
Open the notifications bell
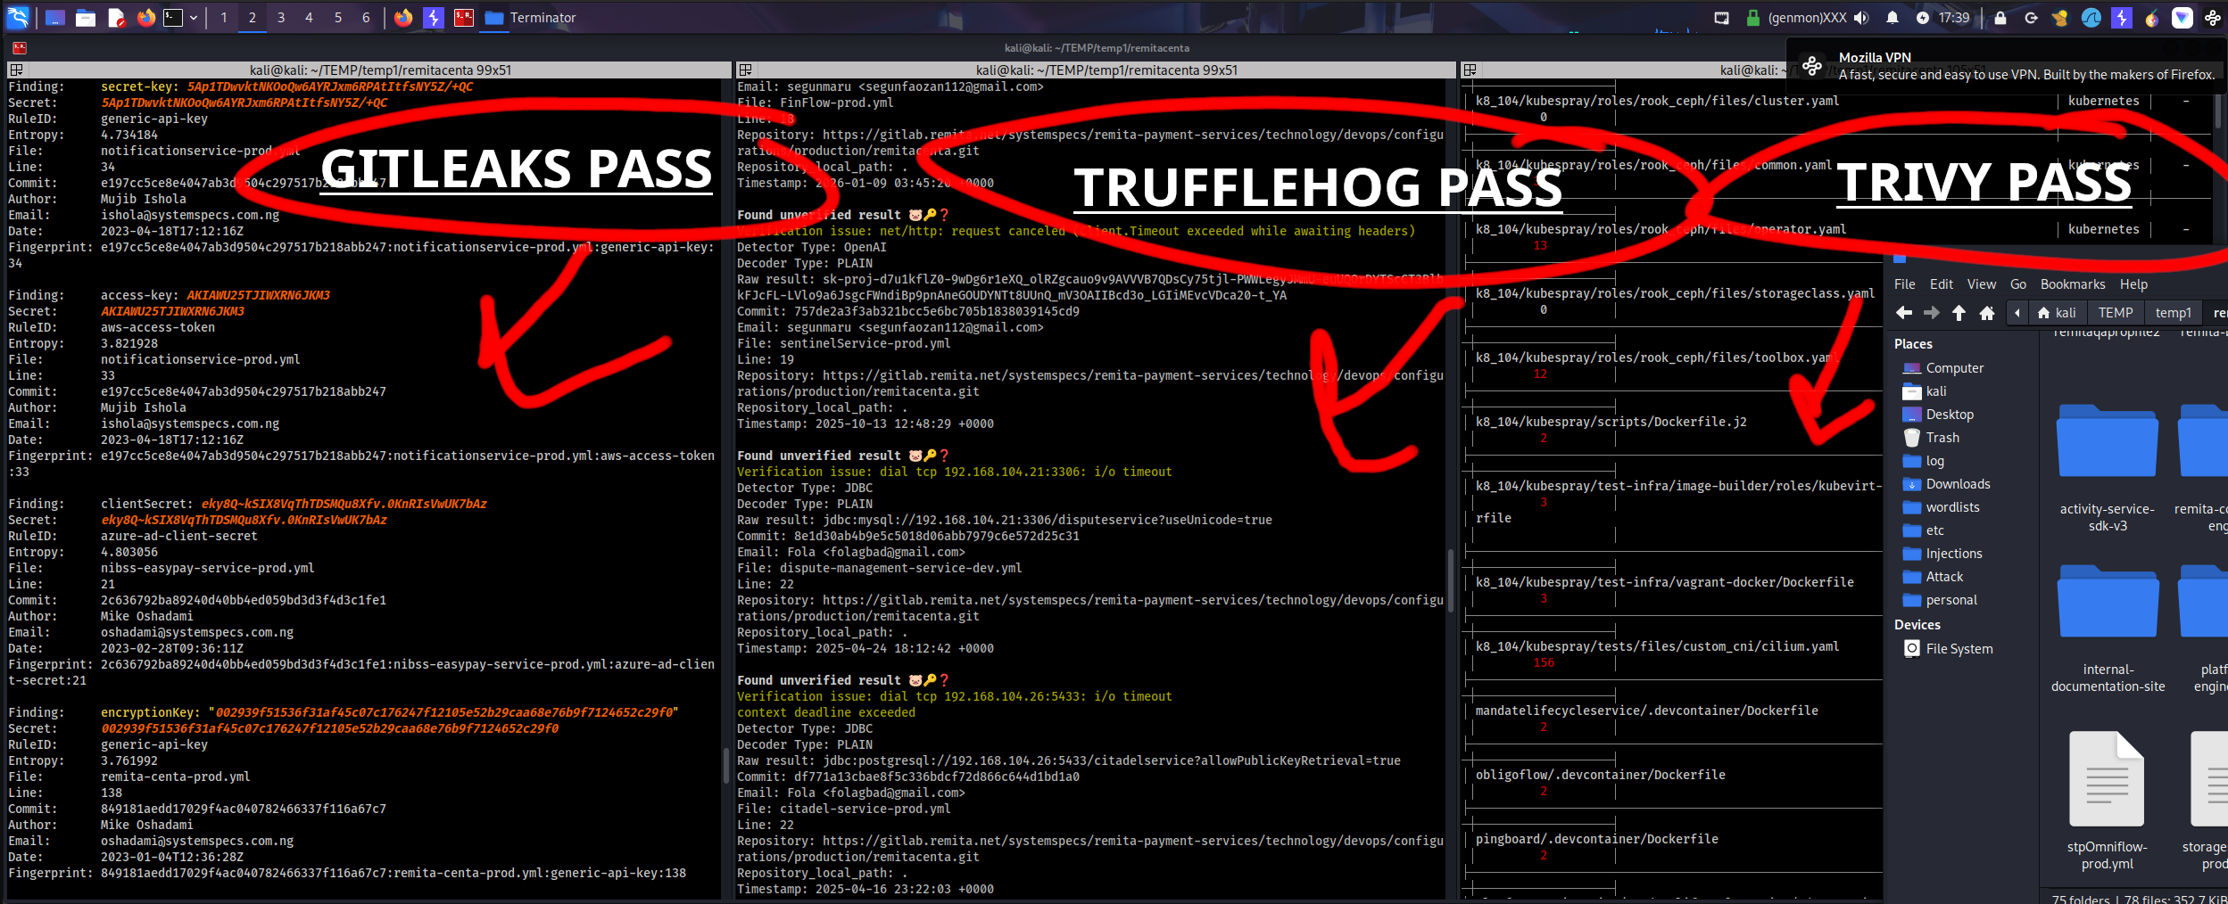click(1892, 17)
